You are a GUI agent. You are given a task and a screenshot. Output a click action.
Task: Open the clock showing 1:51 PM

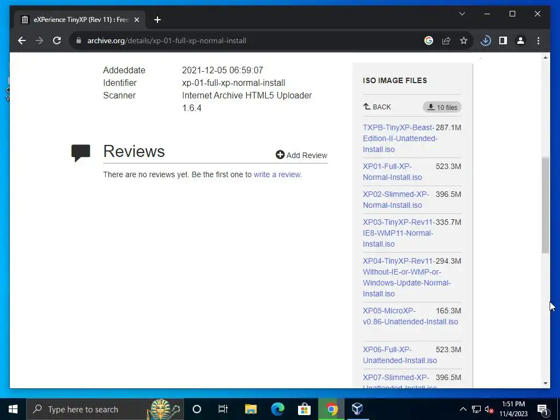514,409
